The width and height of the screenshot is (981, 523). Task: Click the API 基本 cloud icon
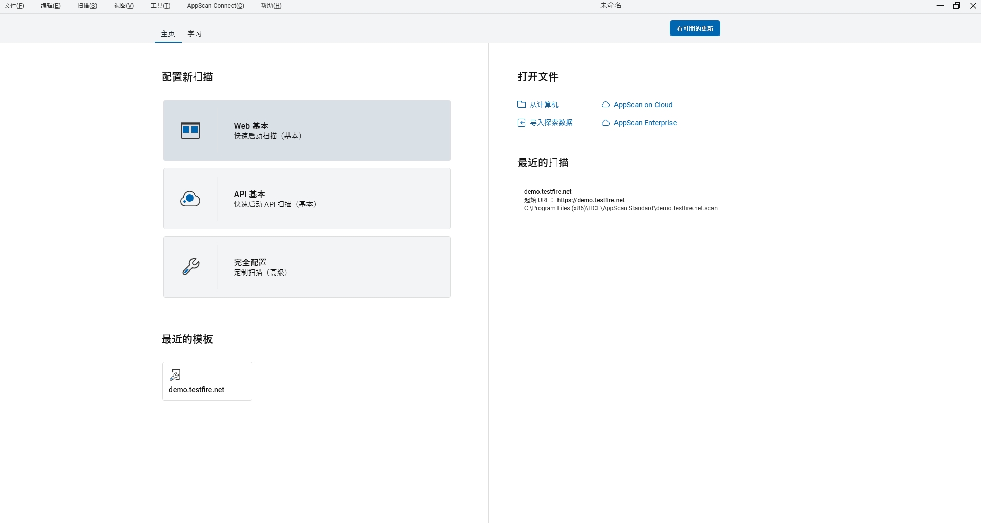(x=190, y=199)
